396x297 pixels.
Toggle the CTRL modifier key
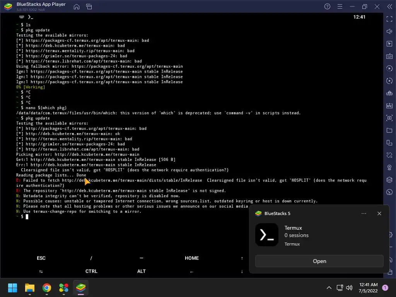tap(91, 271)
